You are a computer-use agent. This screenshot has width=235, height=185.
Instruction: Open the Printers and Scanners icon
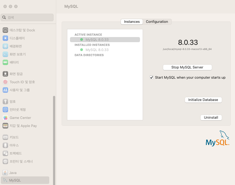[x=5, y=161]
